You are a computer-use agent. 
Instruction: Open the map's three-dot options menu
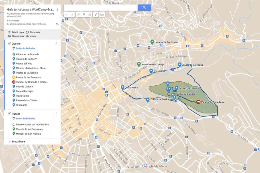[x=57, y=9]
